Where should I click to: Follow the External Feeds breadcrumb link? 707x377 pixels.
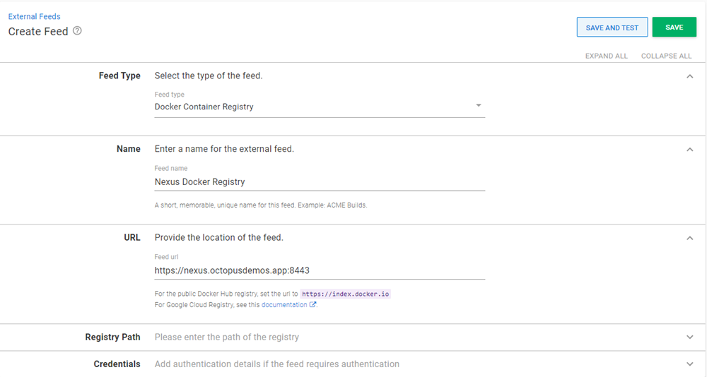(34, 16)
